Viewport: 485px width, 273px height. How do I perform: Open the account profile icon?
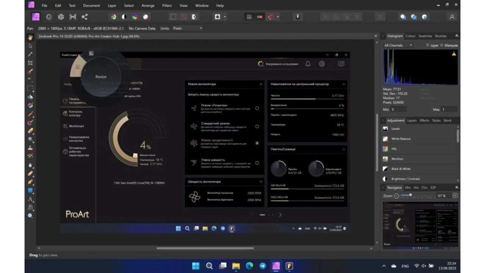point(452,17)
